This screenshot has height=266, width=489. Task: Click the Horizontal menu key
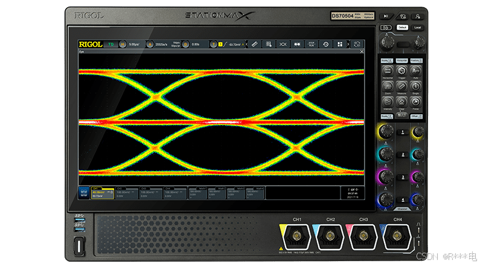click(x=388, y=71)
